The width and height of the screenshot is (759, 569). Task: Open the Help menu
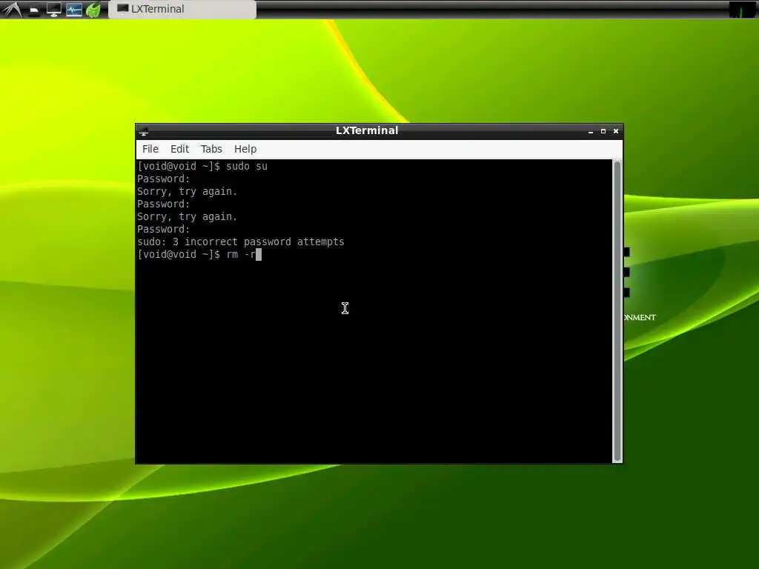click(x=245, y=149)
